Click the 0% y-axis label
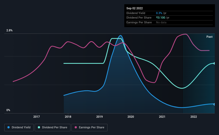 (8, 110)
